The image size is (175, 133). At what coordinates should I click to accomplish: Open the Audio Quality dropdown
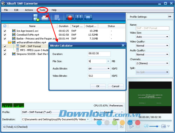[153, 55]
